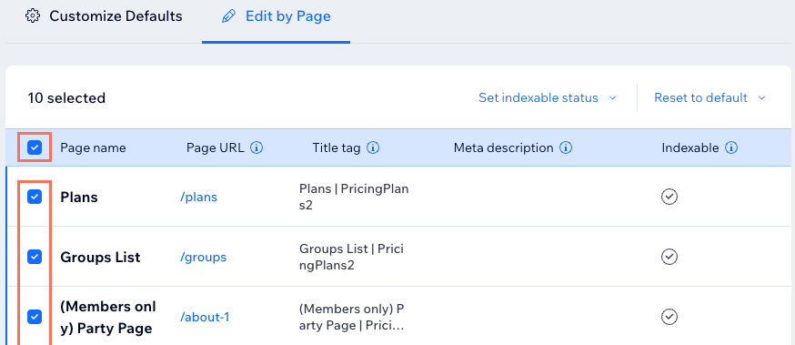Click the Indexable column header text

point(690,148)
